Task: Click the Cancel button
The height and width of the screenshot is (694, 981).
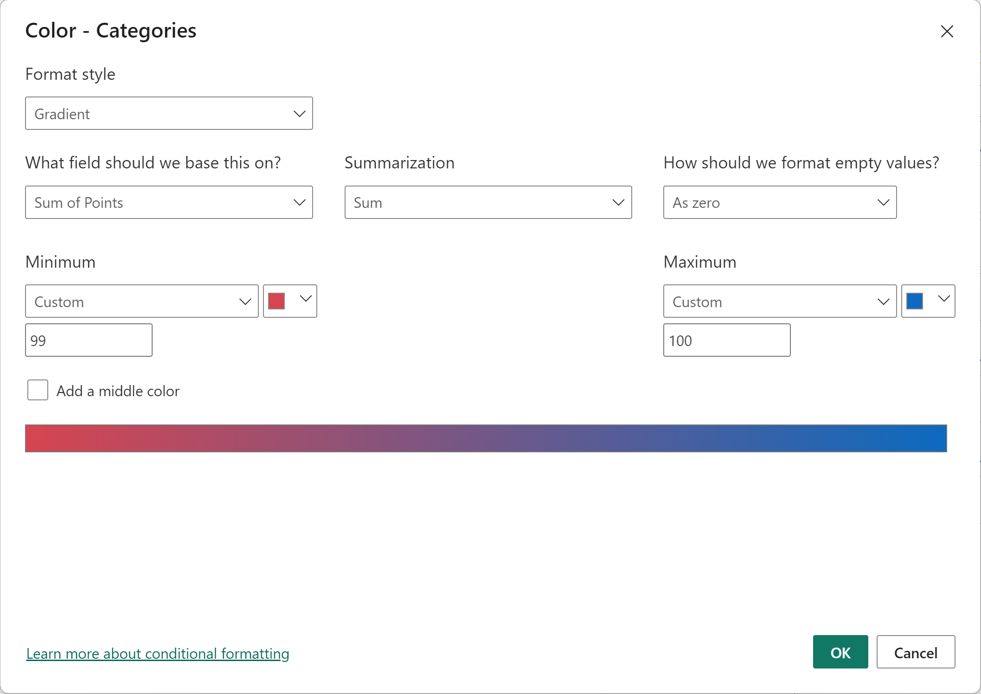Action: pos(916,652)
